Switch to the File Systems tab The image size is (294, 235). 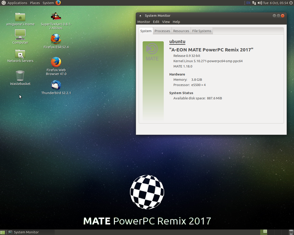(202, 31)
